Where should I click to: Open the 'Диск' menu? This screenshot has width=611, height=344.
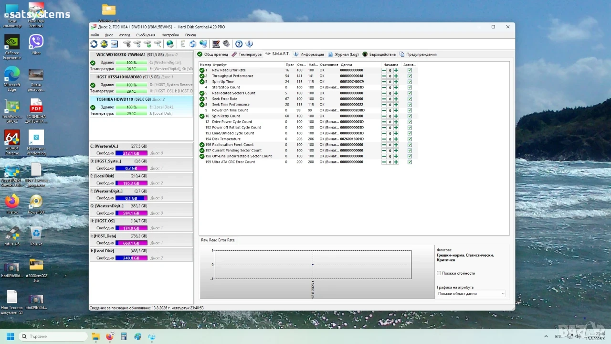pyautogui.click(x=109, y=35)
